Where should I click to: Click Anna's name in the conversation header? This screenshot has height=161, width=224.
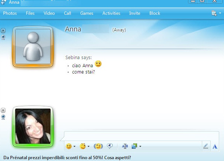(73, 29)
